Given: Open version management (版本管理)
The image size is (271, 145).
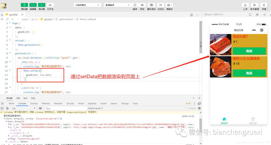Looking at the screenshot, I should pyautogui.click(x=255, y=5).
